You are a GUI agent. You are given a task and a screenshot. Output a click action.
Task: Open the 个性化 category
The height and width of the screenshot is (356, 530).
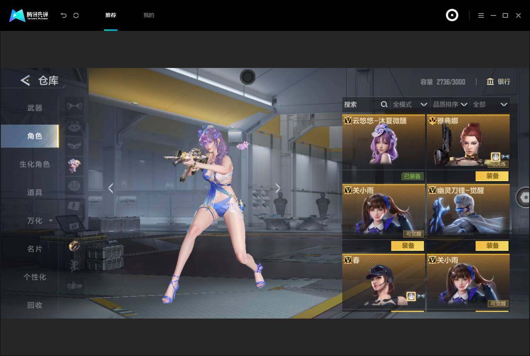(x=35, y=277)
